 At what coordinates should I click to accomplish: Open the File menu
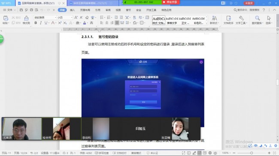click(9, 10)
